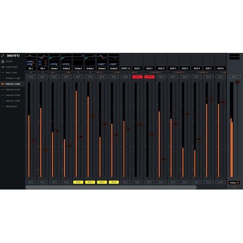Select Reverb Mix in the sidebar
Image resolution: width=243 pixels, height=243 pixels.
pyautogui.click(x=13, y=106)
